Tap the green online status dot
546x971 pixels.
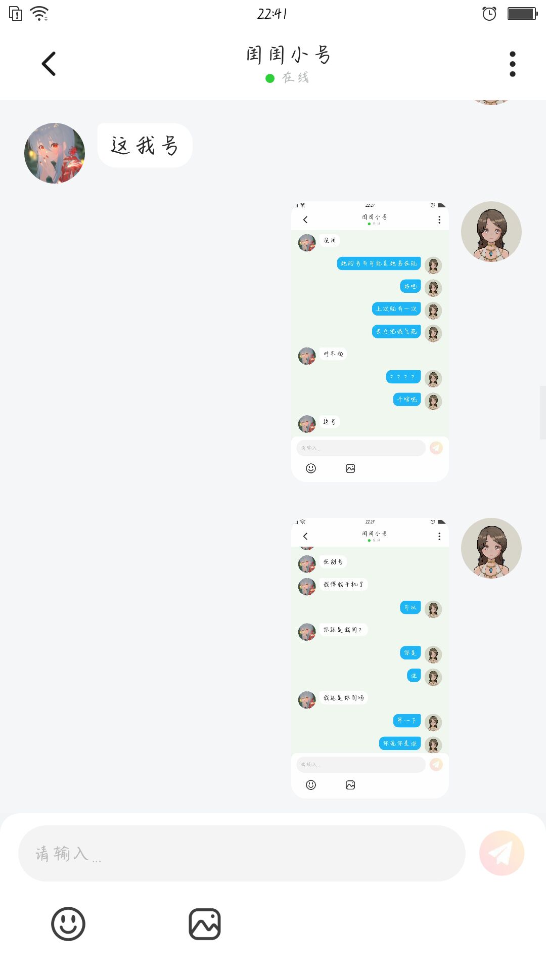270,78
